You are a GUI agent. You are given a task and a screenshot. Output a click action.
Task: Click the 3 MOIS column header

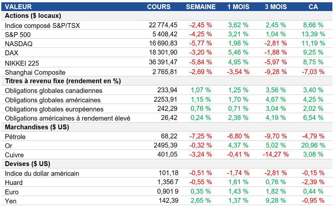pos(276,7)
